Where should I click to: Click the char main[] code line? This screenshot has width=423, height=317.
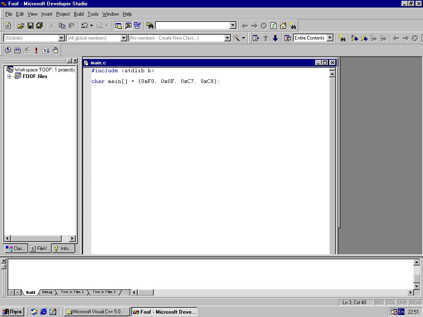click(x=156, y=81)
